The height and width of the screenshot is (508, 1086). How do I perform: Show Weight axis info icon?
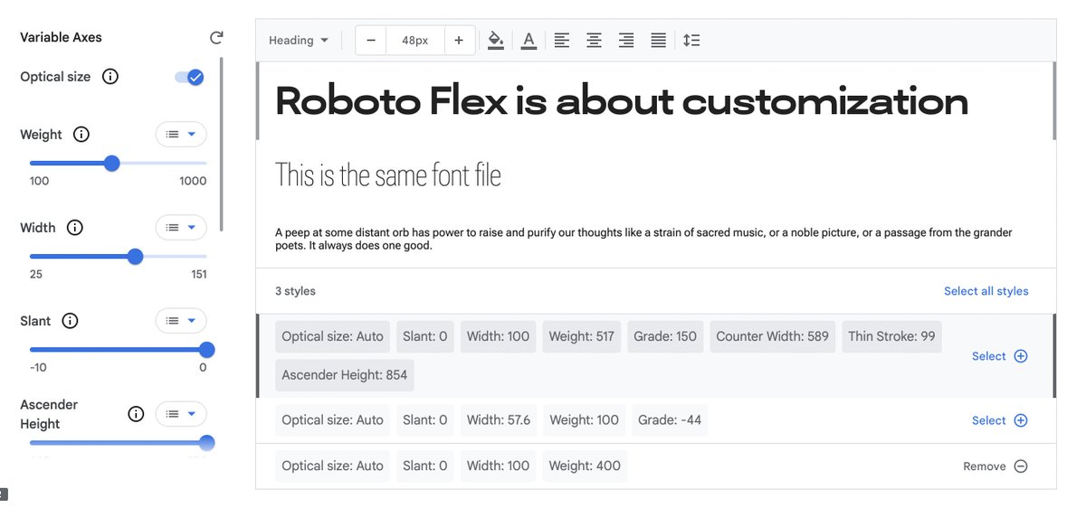click(81, 135)
